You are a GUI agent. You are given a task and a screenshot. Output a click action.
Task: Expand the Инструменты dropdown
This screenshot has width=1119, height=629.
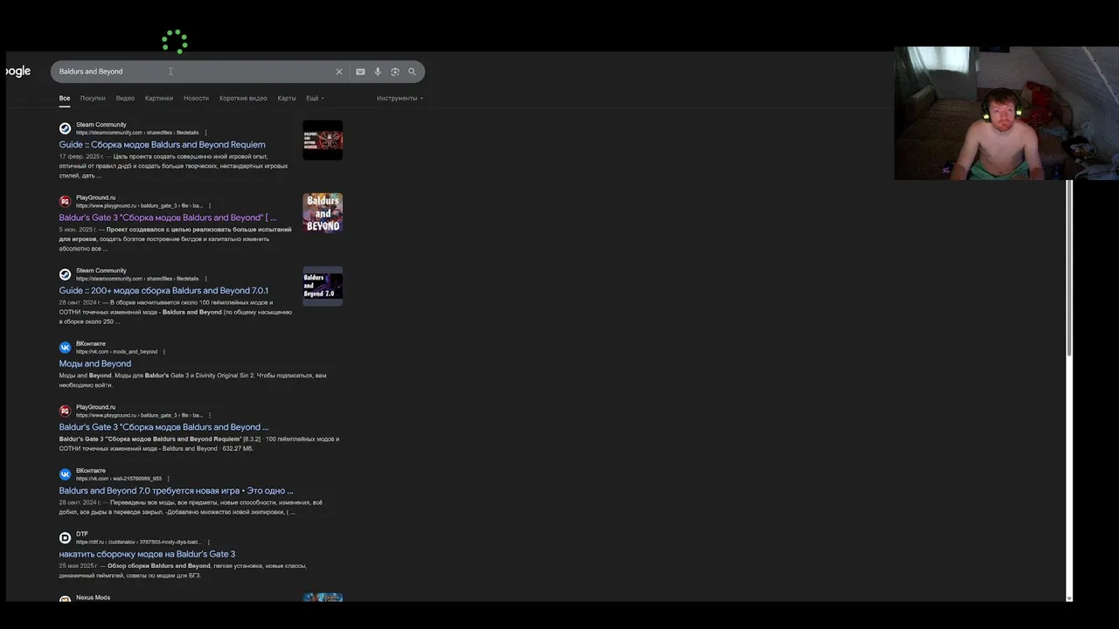tap(400, 98)
